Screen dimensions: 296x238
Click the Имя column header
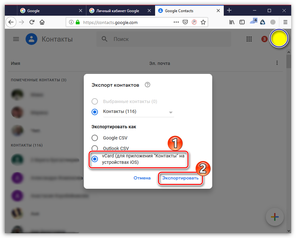point(15,63)
